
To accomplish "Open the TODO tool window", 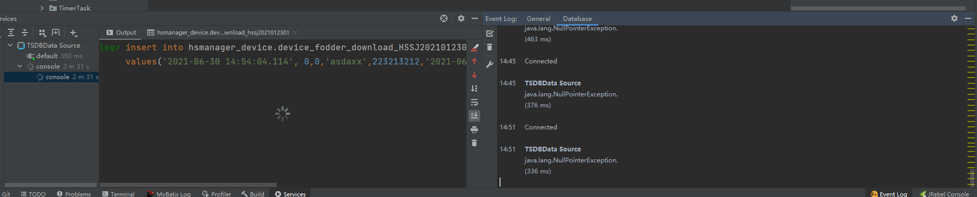I will click(33, 194).
